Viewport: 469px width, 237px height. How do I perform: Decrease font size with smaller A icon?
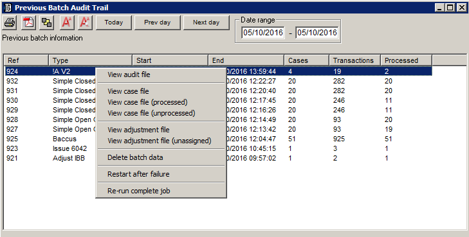pyautogui.click(x=85, y=22)
